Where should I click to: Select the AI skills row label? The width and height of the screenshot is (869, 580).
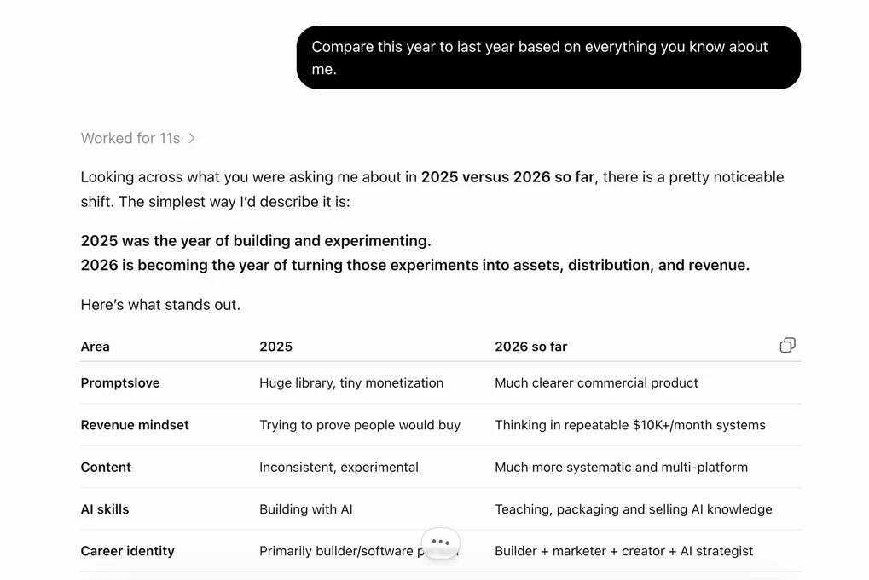pyautogui.click(x=105, y=509)
